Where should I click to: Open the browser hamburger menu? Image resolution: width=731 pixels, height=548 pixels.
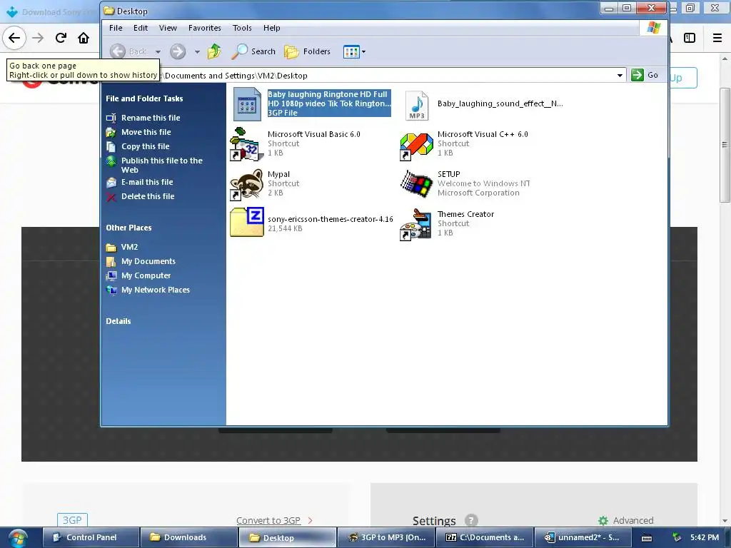(717, 38)
